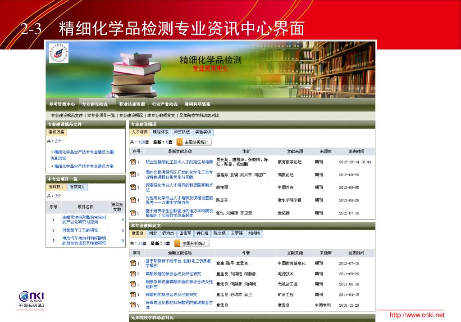Switch to the 实验实训 tab
Image resolution: width=461 pixels, height=322 pixels.
coord(203,132)
